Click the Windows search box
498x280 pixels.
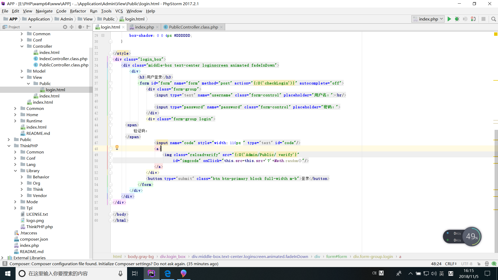71,274
